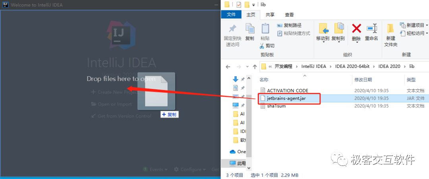Navigate to IntelliJ IDEA breadcrumb
This screenshot has width=429, height=179.
(313, 66)
